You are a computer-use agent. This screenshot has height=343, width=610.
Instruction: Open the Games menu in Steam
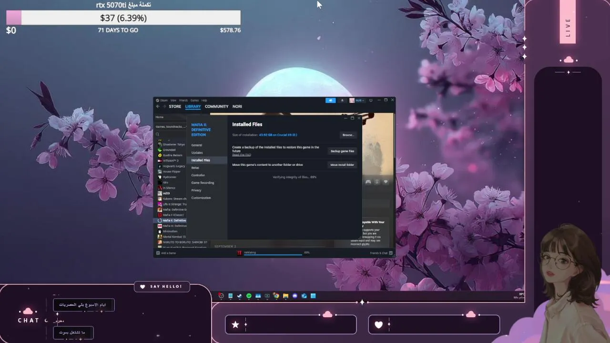(194, 101)
